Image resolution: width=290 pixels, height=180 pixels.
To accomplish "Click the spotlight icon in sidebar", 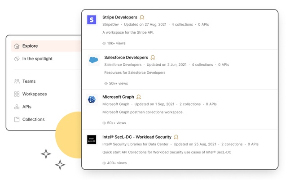I will (x=17, y=58).
